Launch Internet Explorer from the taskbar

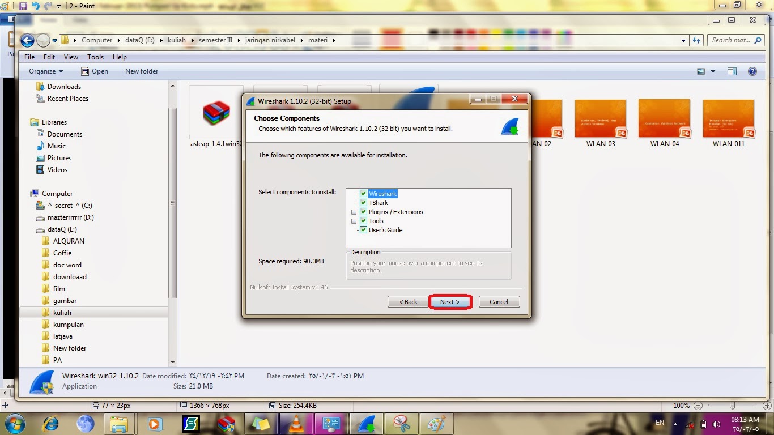pyautogui.click(x=50, y=424)
